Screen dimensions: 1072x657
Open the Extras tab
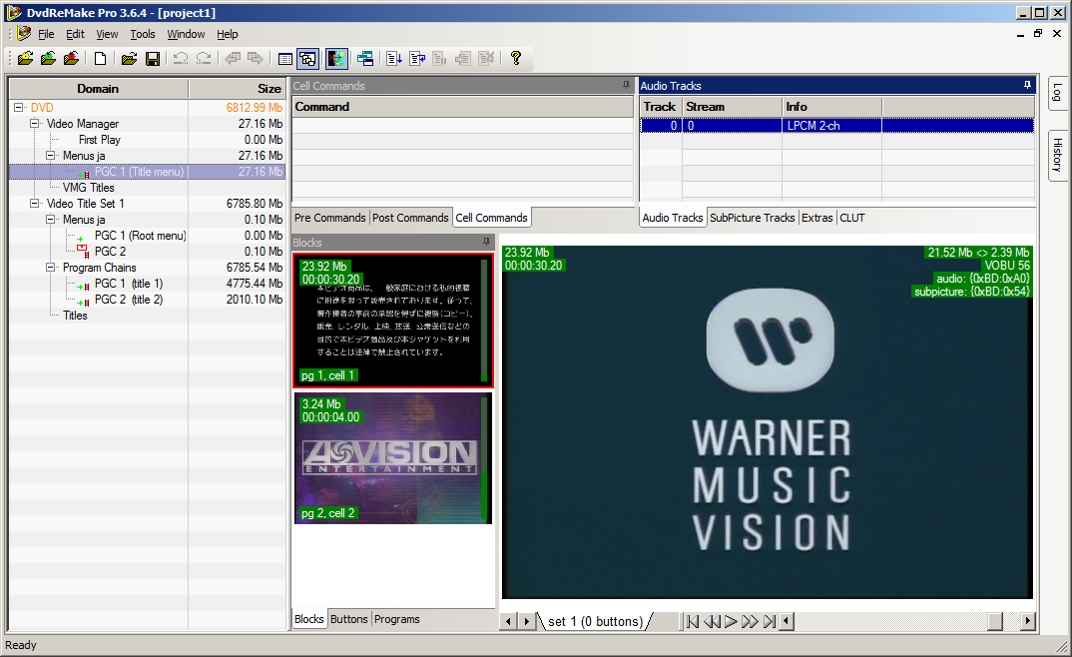[817, 218]
